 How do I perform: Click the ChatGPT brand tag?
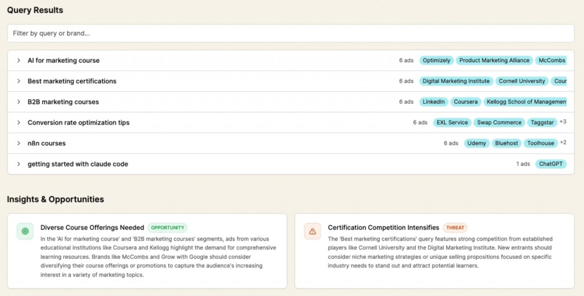[551, 164]
